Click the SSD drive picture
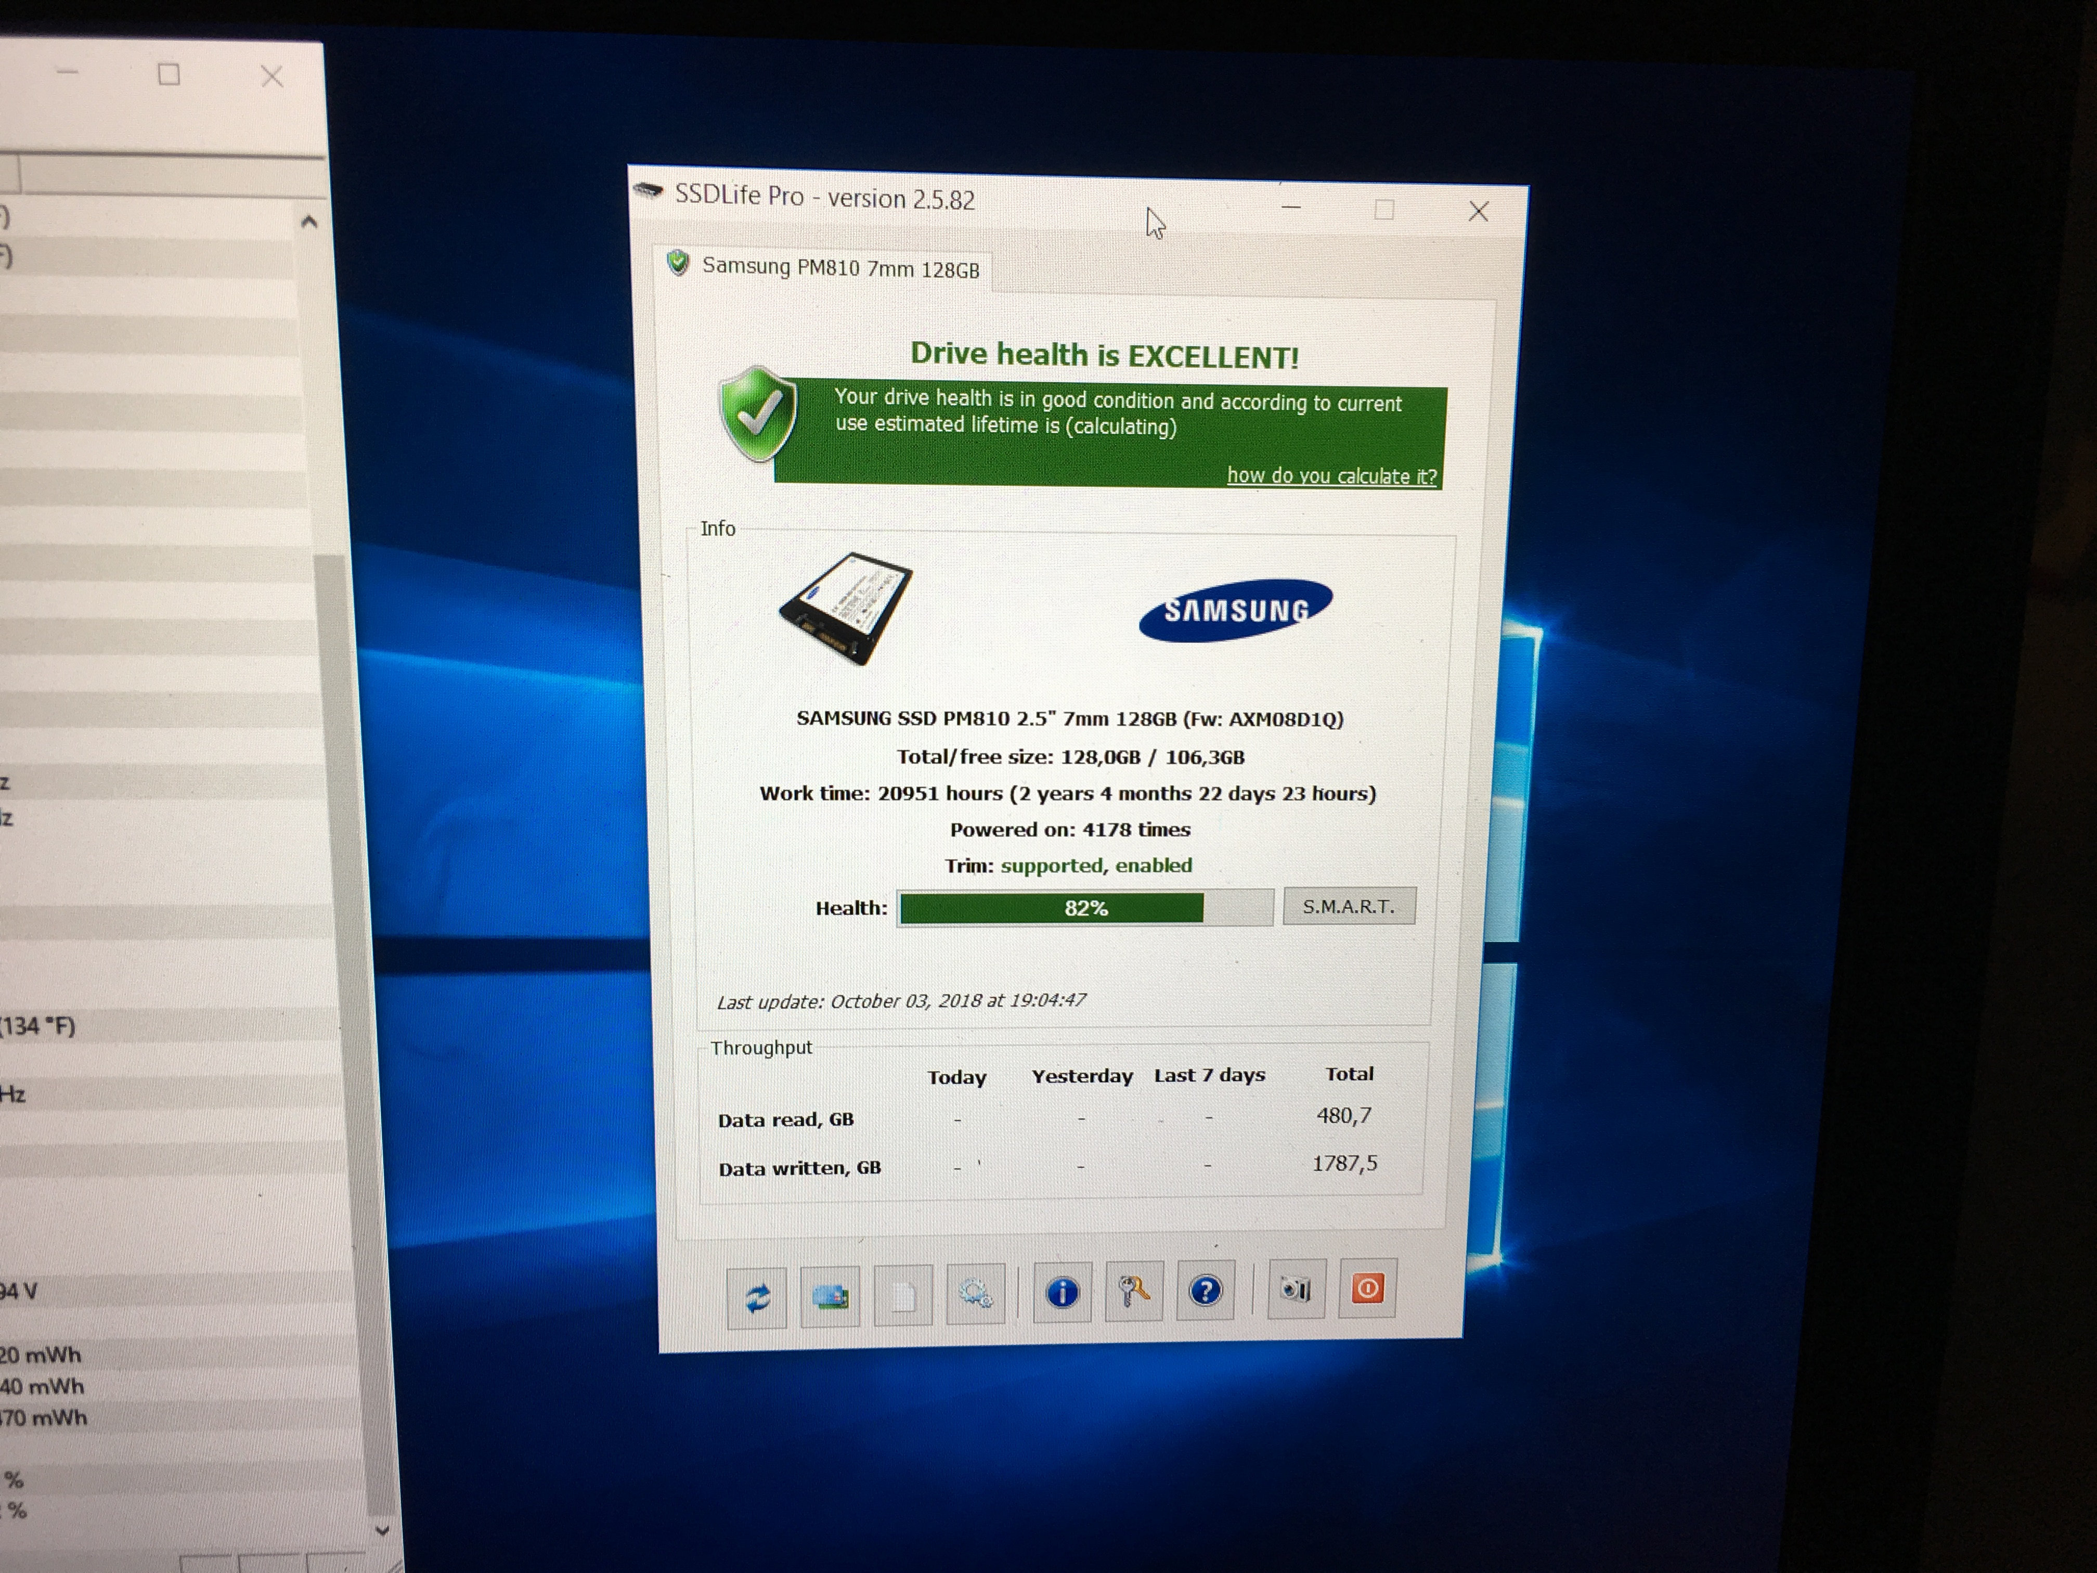2097x1573 pixels. 846,607
